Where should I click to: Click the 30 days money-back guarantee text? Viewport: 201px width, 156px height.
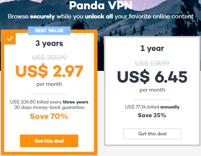coord(49,107)
